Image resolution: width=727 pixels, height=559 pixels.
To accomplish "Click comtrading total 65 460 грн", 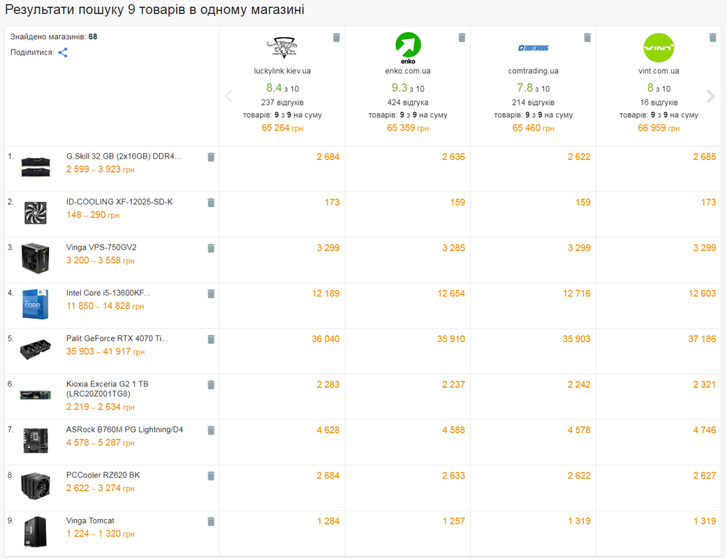I will point(533,128).
